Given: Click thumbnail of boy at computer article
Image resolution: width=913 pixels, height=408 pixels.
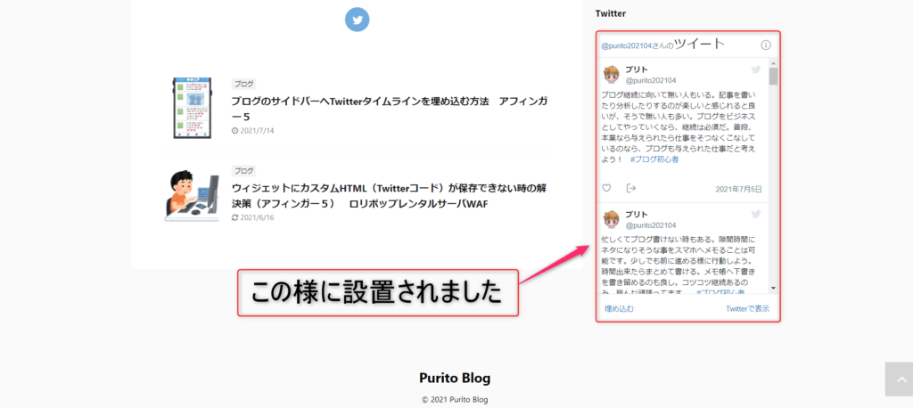Looking at the screenshot, I should pos(192,195).
